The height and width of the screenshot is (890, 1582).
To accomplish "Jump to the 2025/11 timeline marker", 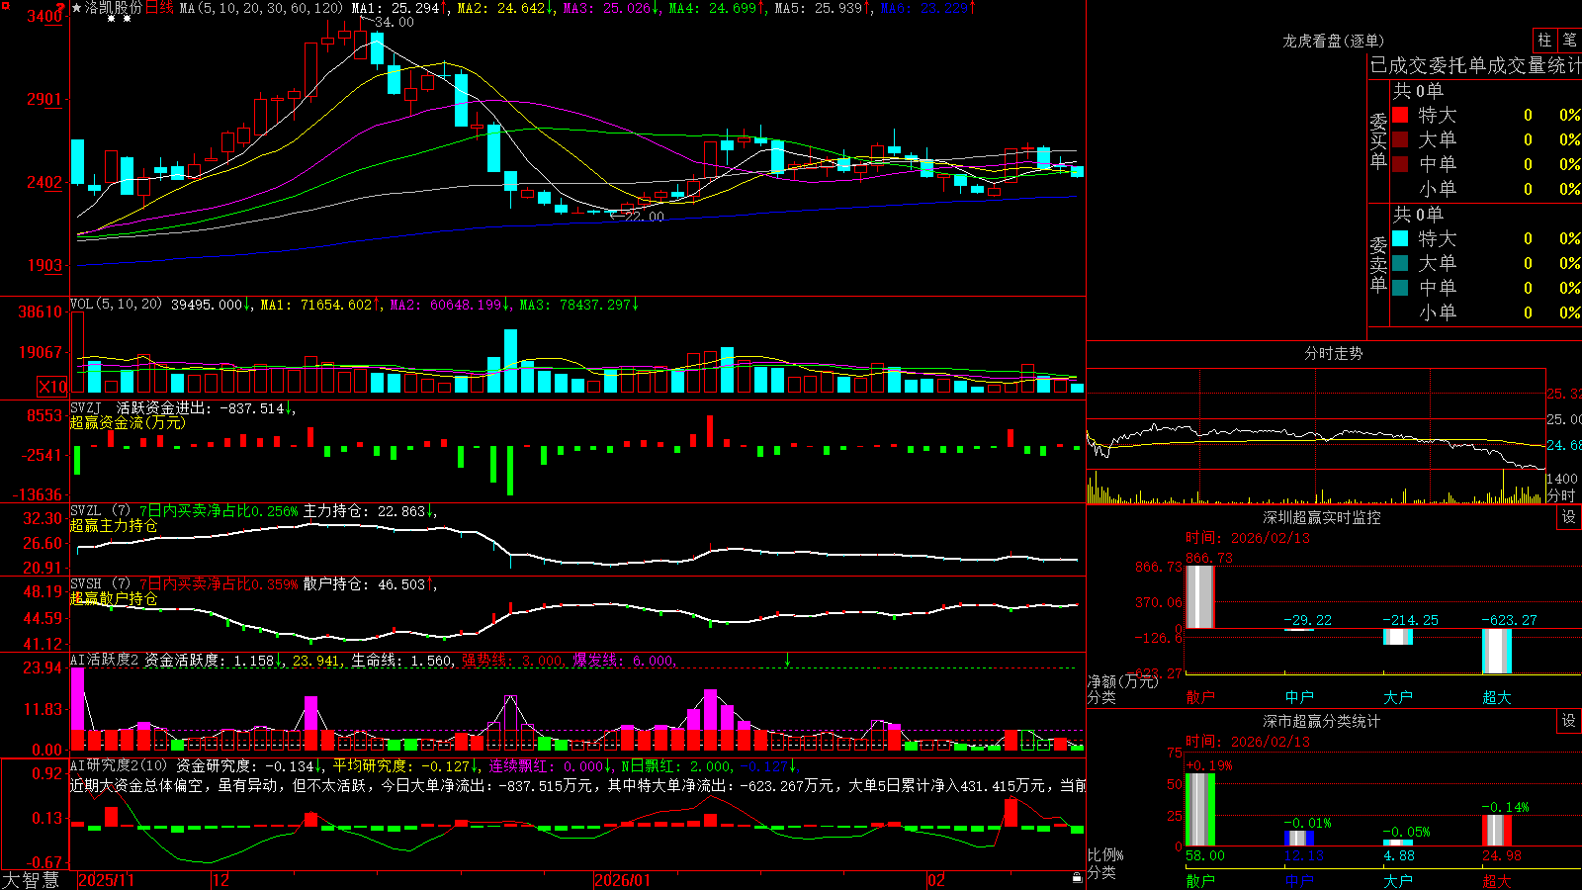I will click(x=106, y=880).
